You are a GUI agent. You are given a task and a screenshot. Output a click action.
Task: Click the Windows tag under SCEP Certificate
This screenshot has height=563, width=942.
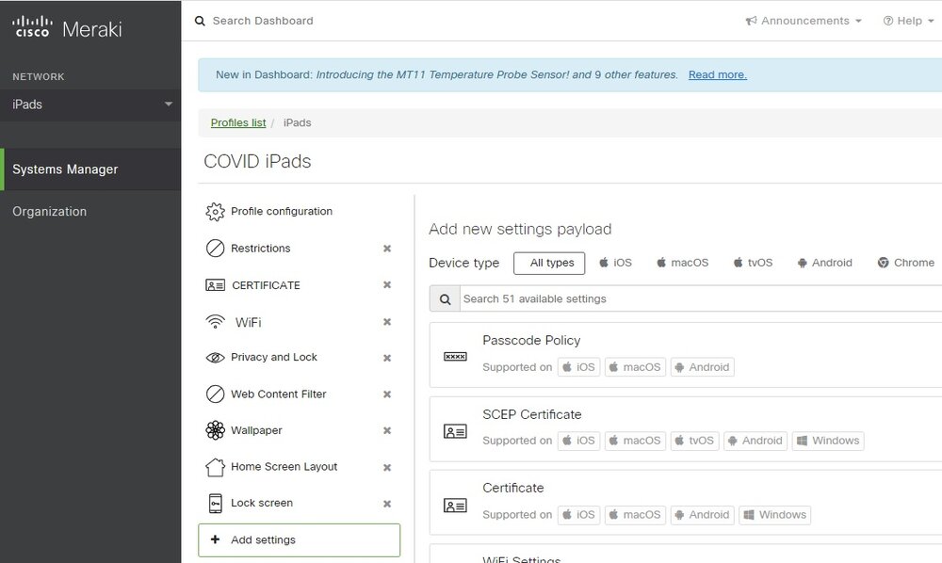(828, 441)
